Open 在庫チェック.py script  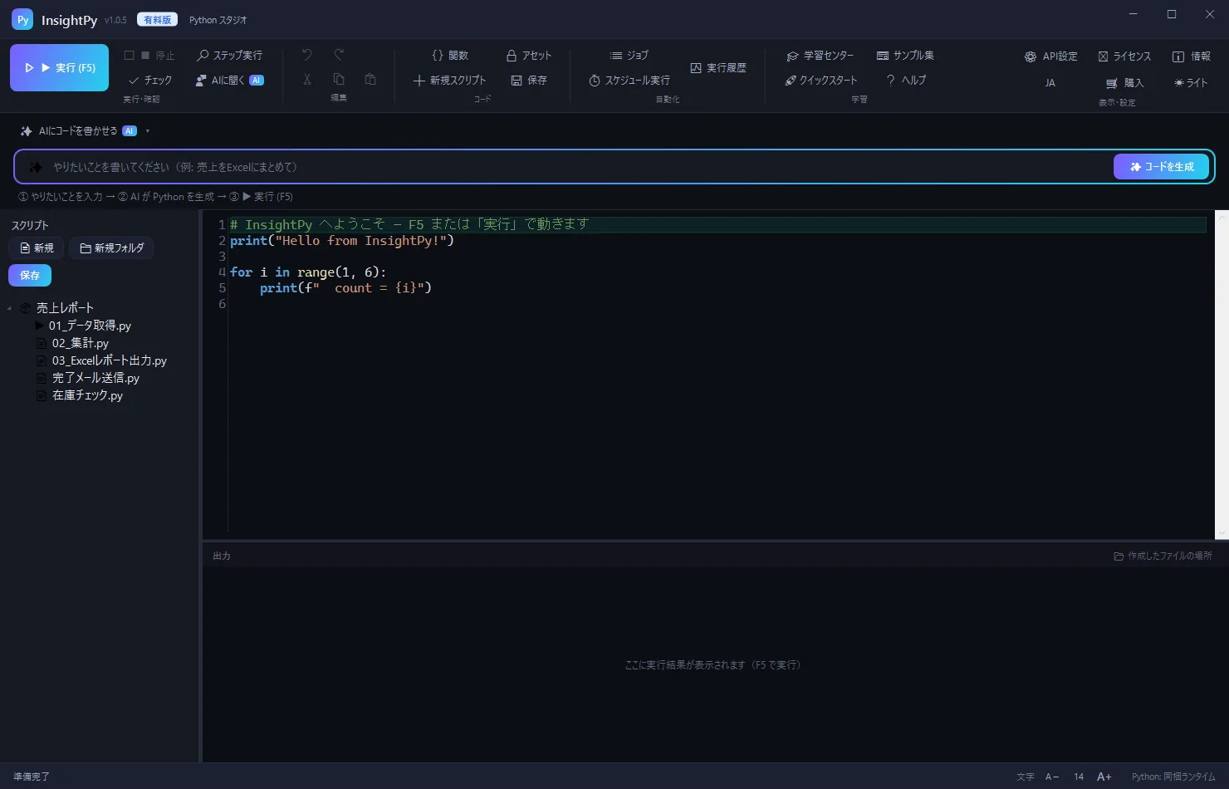[x=87, y=395]
